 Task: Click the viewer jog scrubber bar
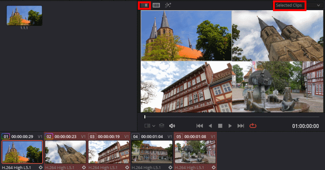(x=232, y=117)
